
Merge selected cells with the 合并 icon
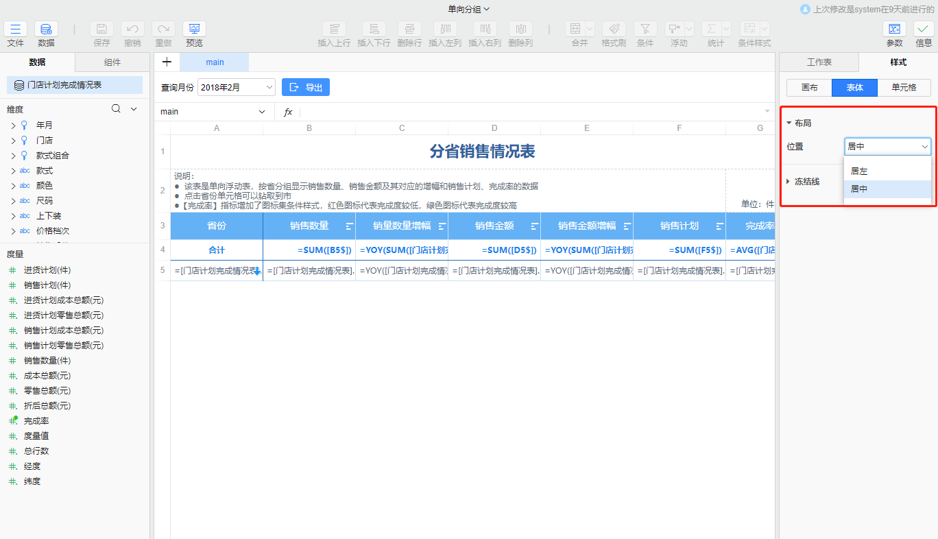575,29
